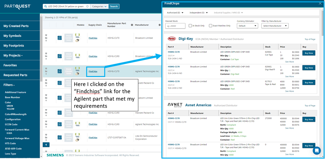325x159 pixels.
Task: Click the LED SMD search text field
Action: coord(65,7)
